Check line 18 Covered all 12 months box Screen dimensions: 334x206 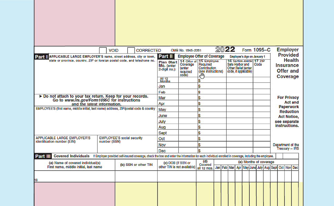(205, 176)
